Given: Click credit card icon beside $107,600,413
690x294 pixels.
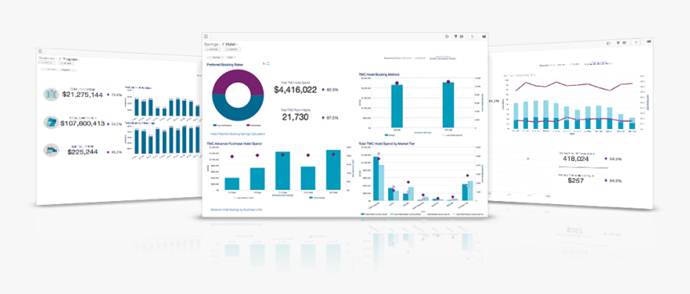Looking at the screenshot, I should (51, 123).
